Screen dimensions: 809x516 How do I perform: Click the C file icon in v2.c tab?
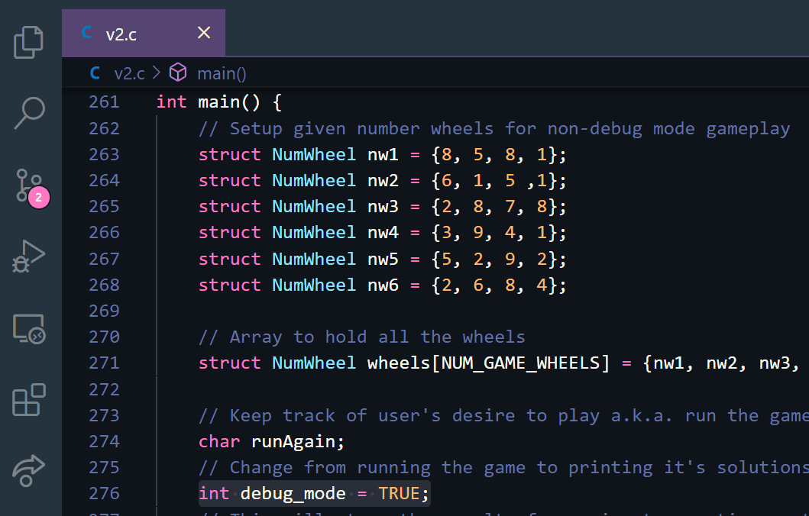(87, 33)
